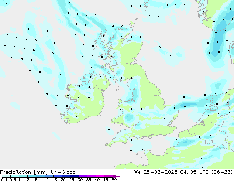Click the '04..05 UTC' time text
Viewport: 234px width, 181px height.
click(x=194, y=172)
